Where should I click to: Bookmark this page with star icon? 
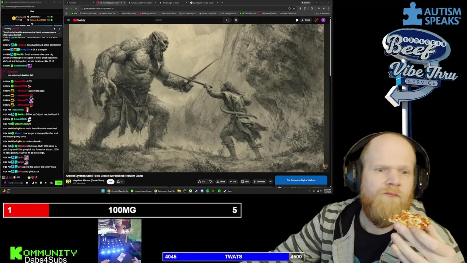(x=294, y=8)
